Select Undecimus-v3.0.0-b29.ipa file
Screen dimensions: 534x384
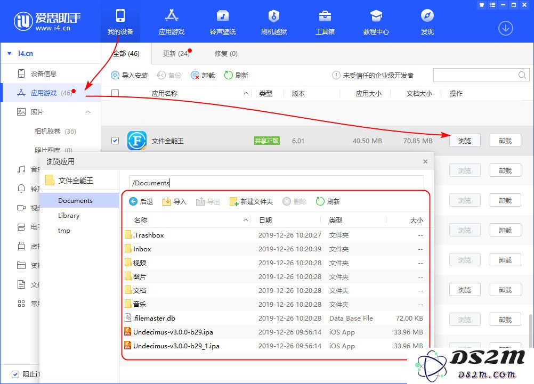(x=274, y=332)
